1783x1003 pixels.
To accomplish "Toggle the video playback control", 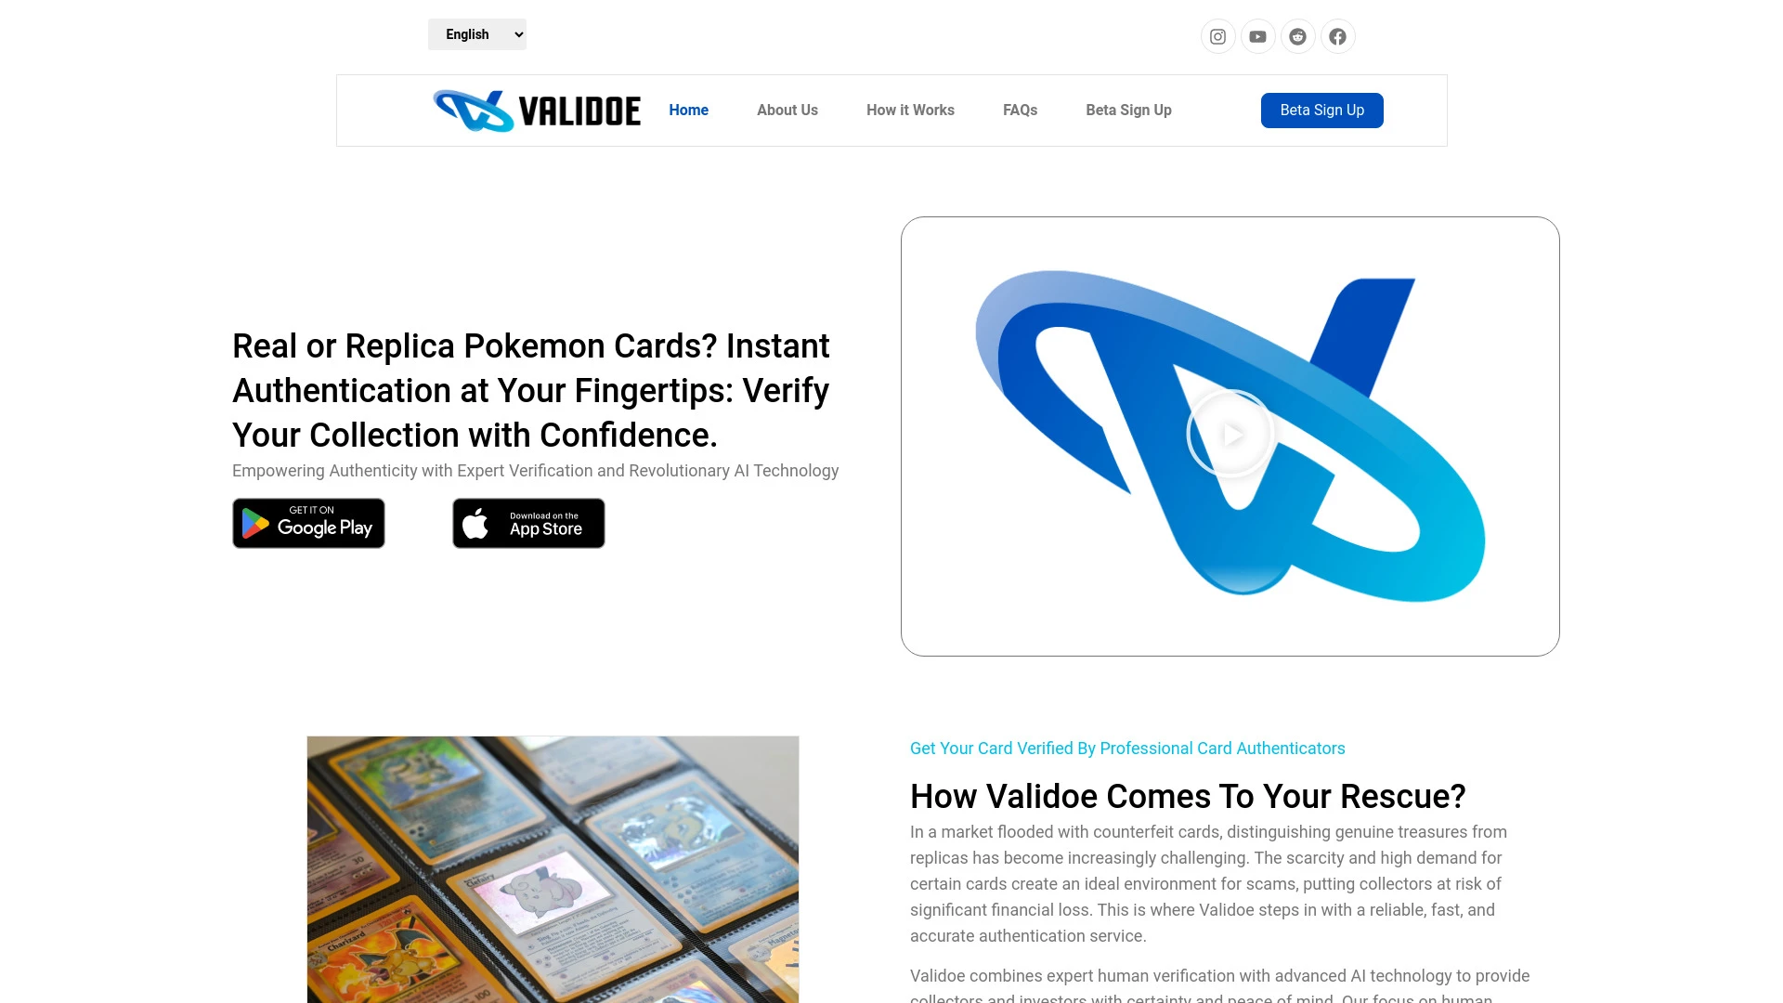I will (1230, 435).
